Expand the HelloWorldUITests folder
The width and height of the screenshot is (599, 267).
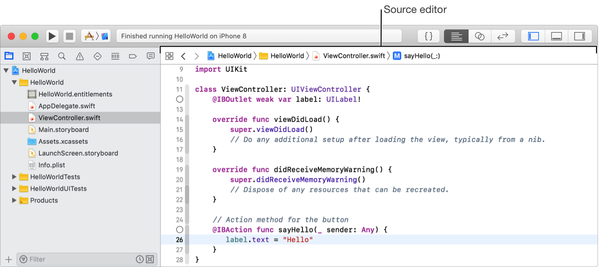click(x=14, y=189)
